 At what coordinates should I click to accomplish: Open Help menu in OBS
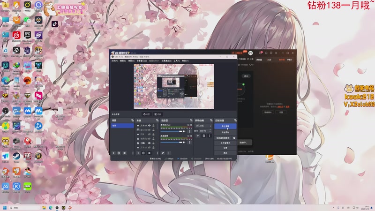tap(185, 61)
